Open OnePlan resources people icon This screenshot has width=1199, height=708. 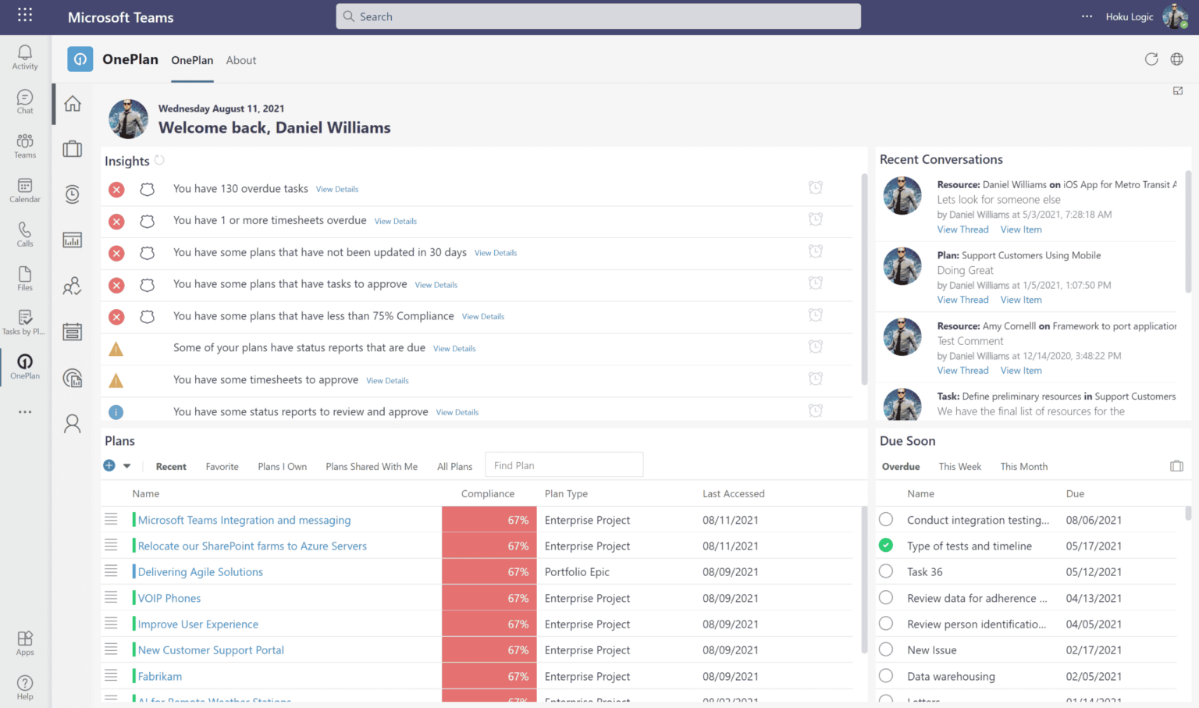pyautogui.click(x=73, y=286)
